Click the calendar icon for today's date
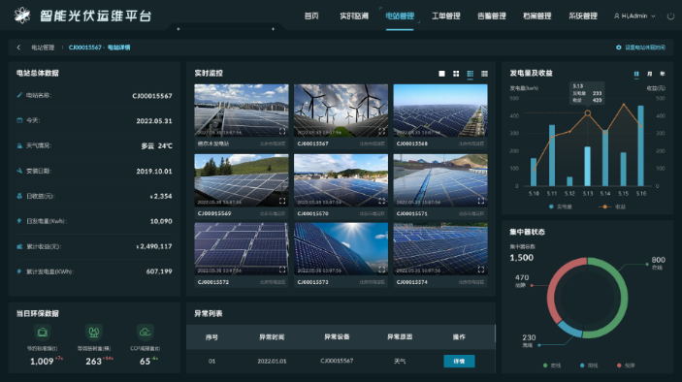The width and height of the screenshot is (682, 382). (19, 120)
